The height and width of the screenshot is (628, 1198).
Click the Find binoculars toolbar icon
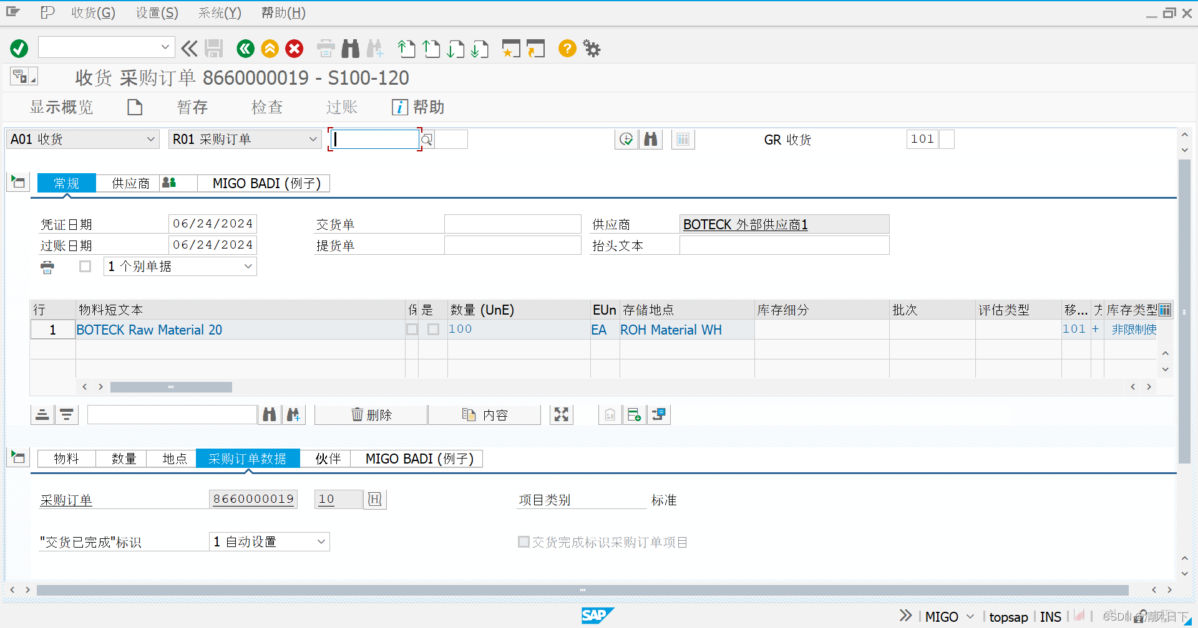point(351,49)
